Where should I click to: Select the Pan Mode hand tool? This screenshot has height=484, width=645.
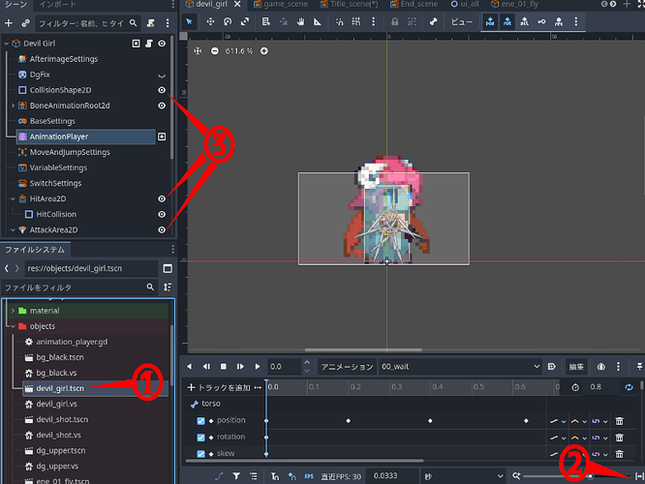(300, 21)
